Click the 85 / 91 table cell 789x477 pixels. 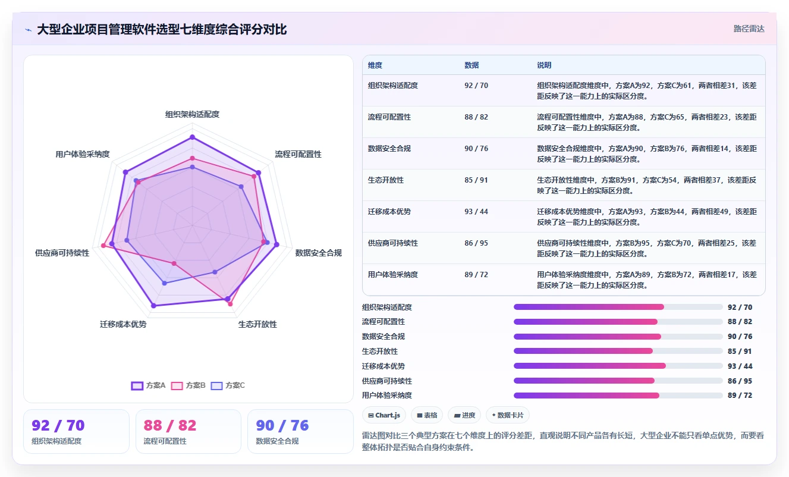pos(476,180)
